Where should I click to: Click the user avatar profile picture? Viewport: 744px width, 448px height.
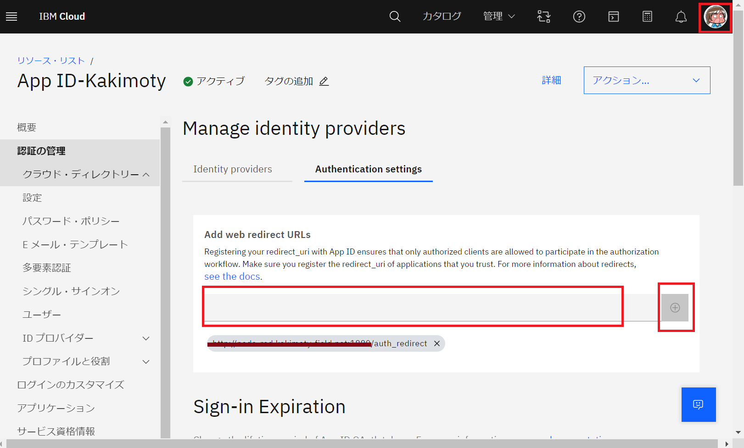pos(716,17)
